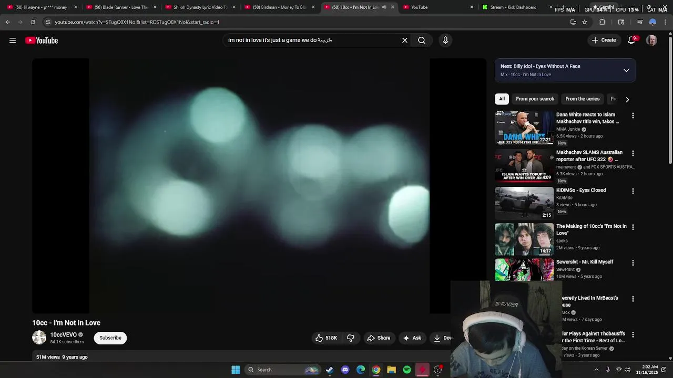The image size is (673, 378).
Task: Open Microsoft Edge from the taskbar
Action: 361,370
